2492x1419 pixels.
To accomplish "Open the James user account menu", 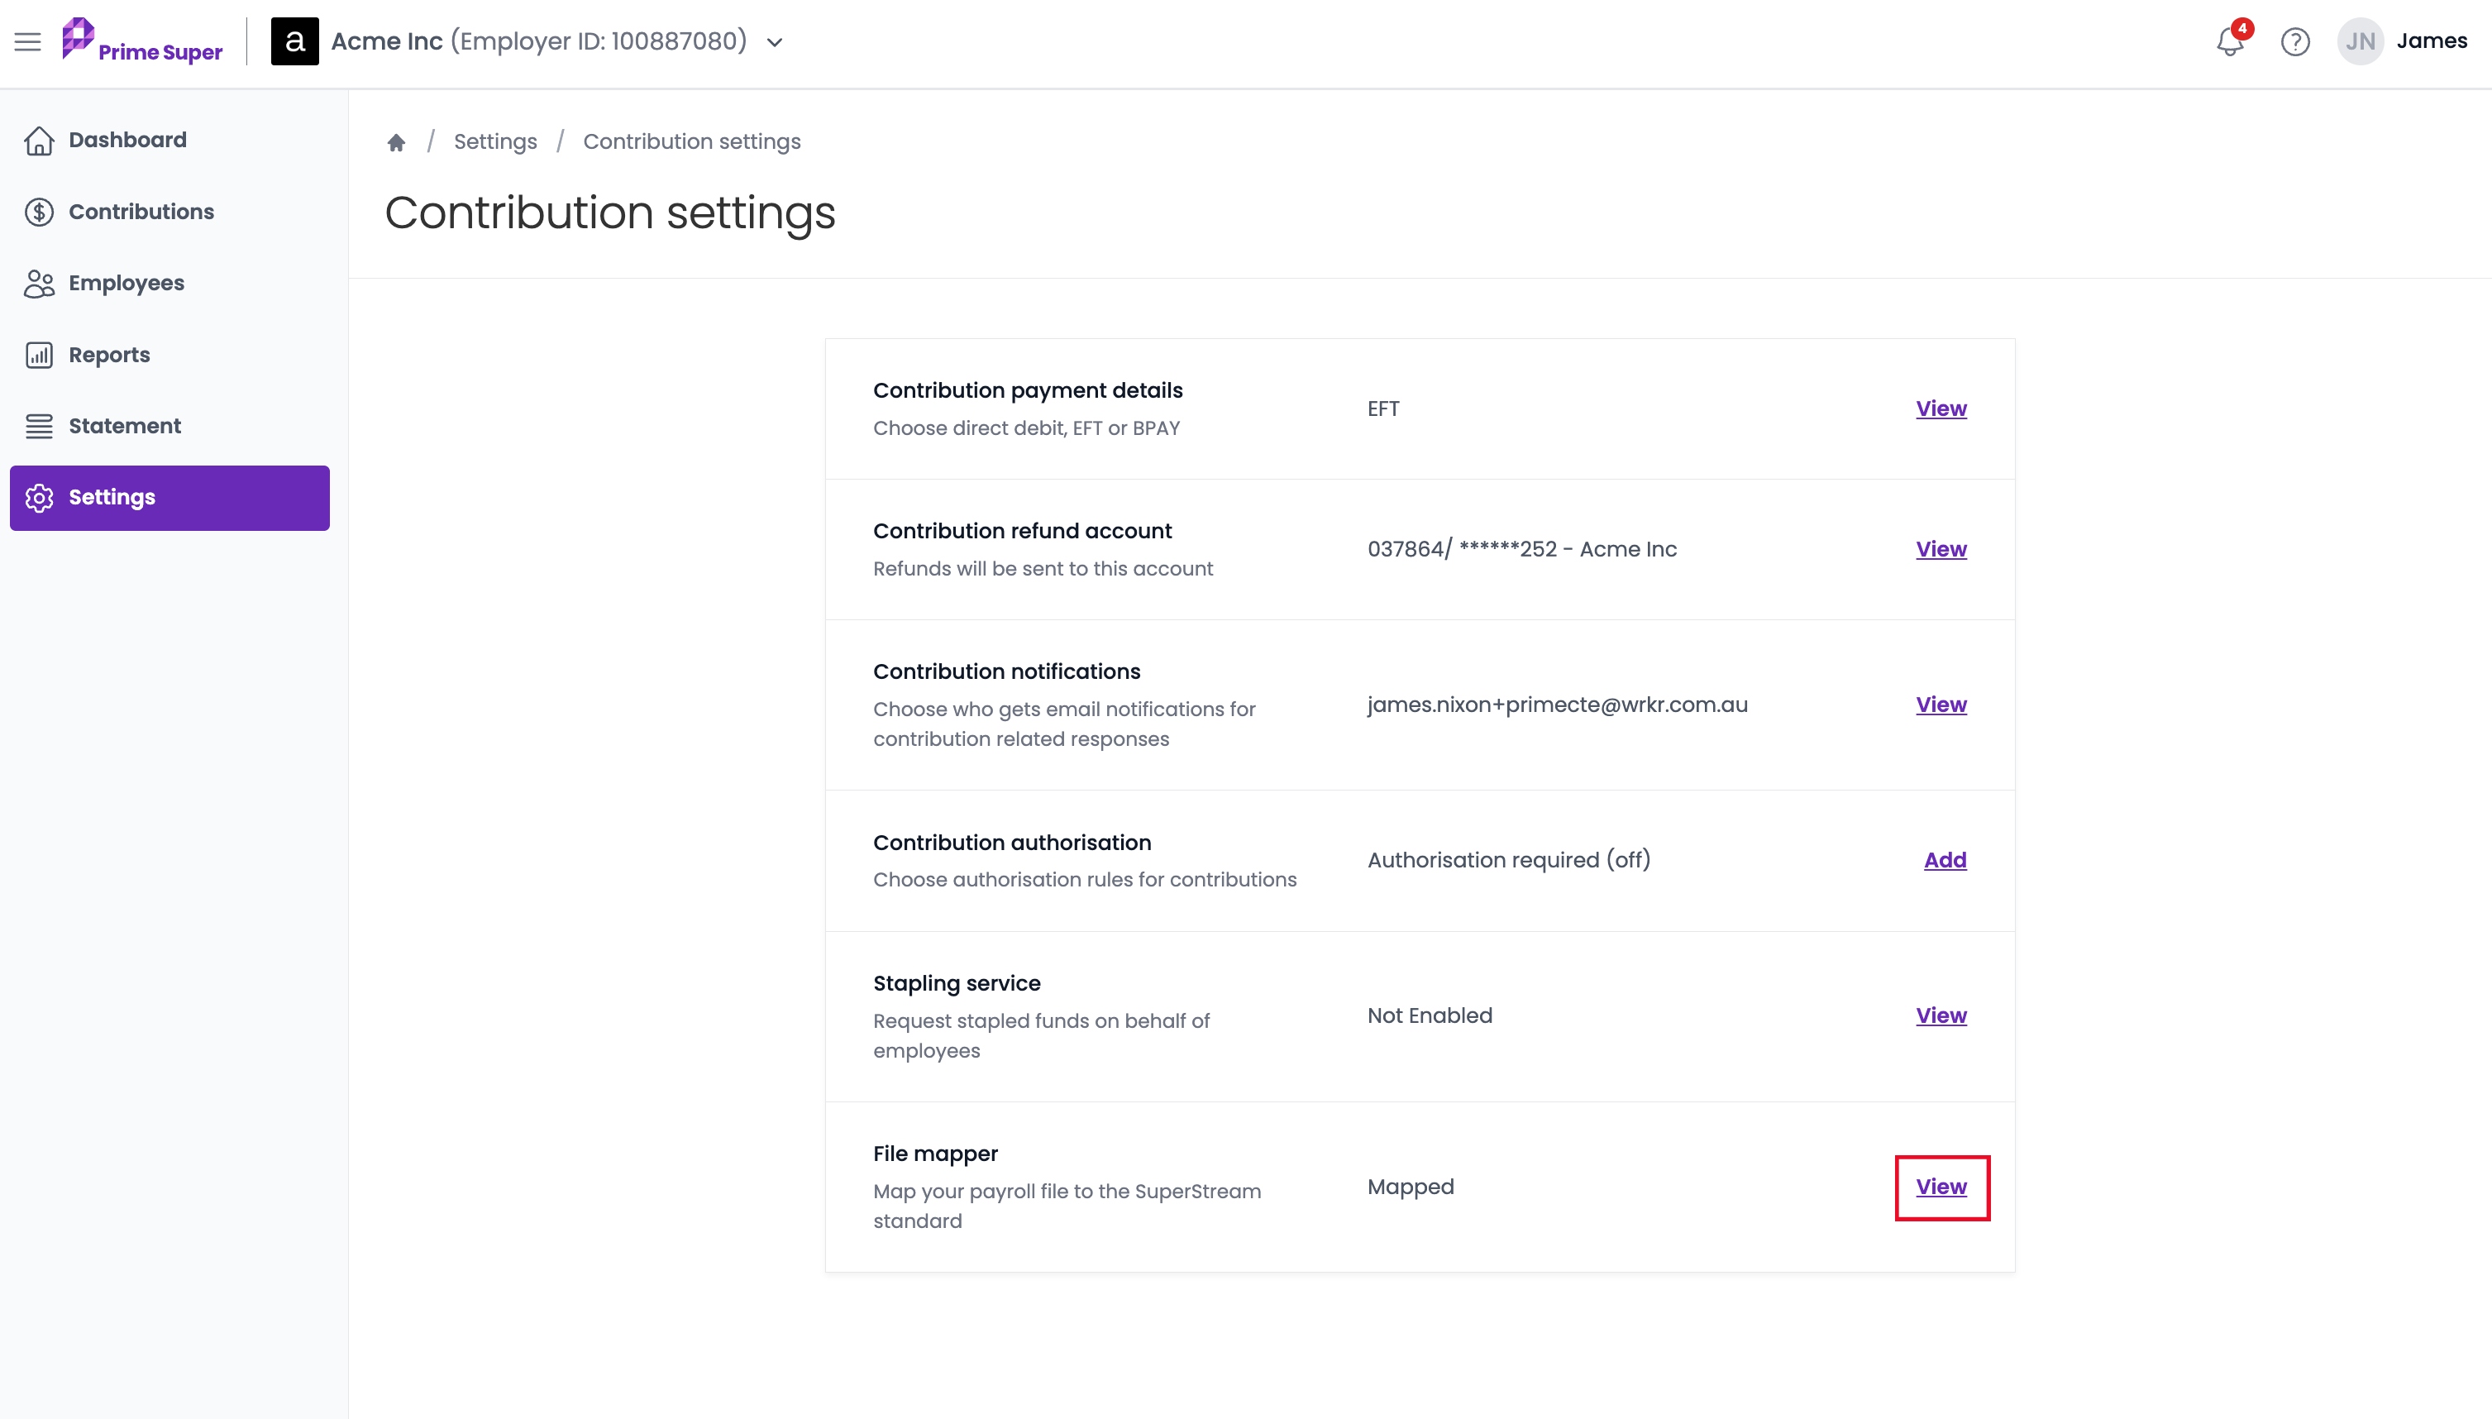I will (2432, 41).
